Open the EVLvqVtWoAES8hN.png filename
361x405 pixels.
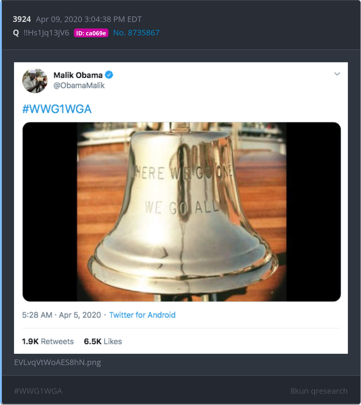(x=58, y=362)
